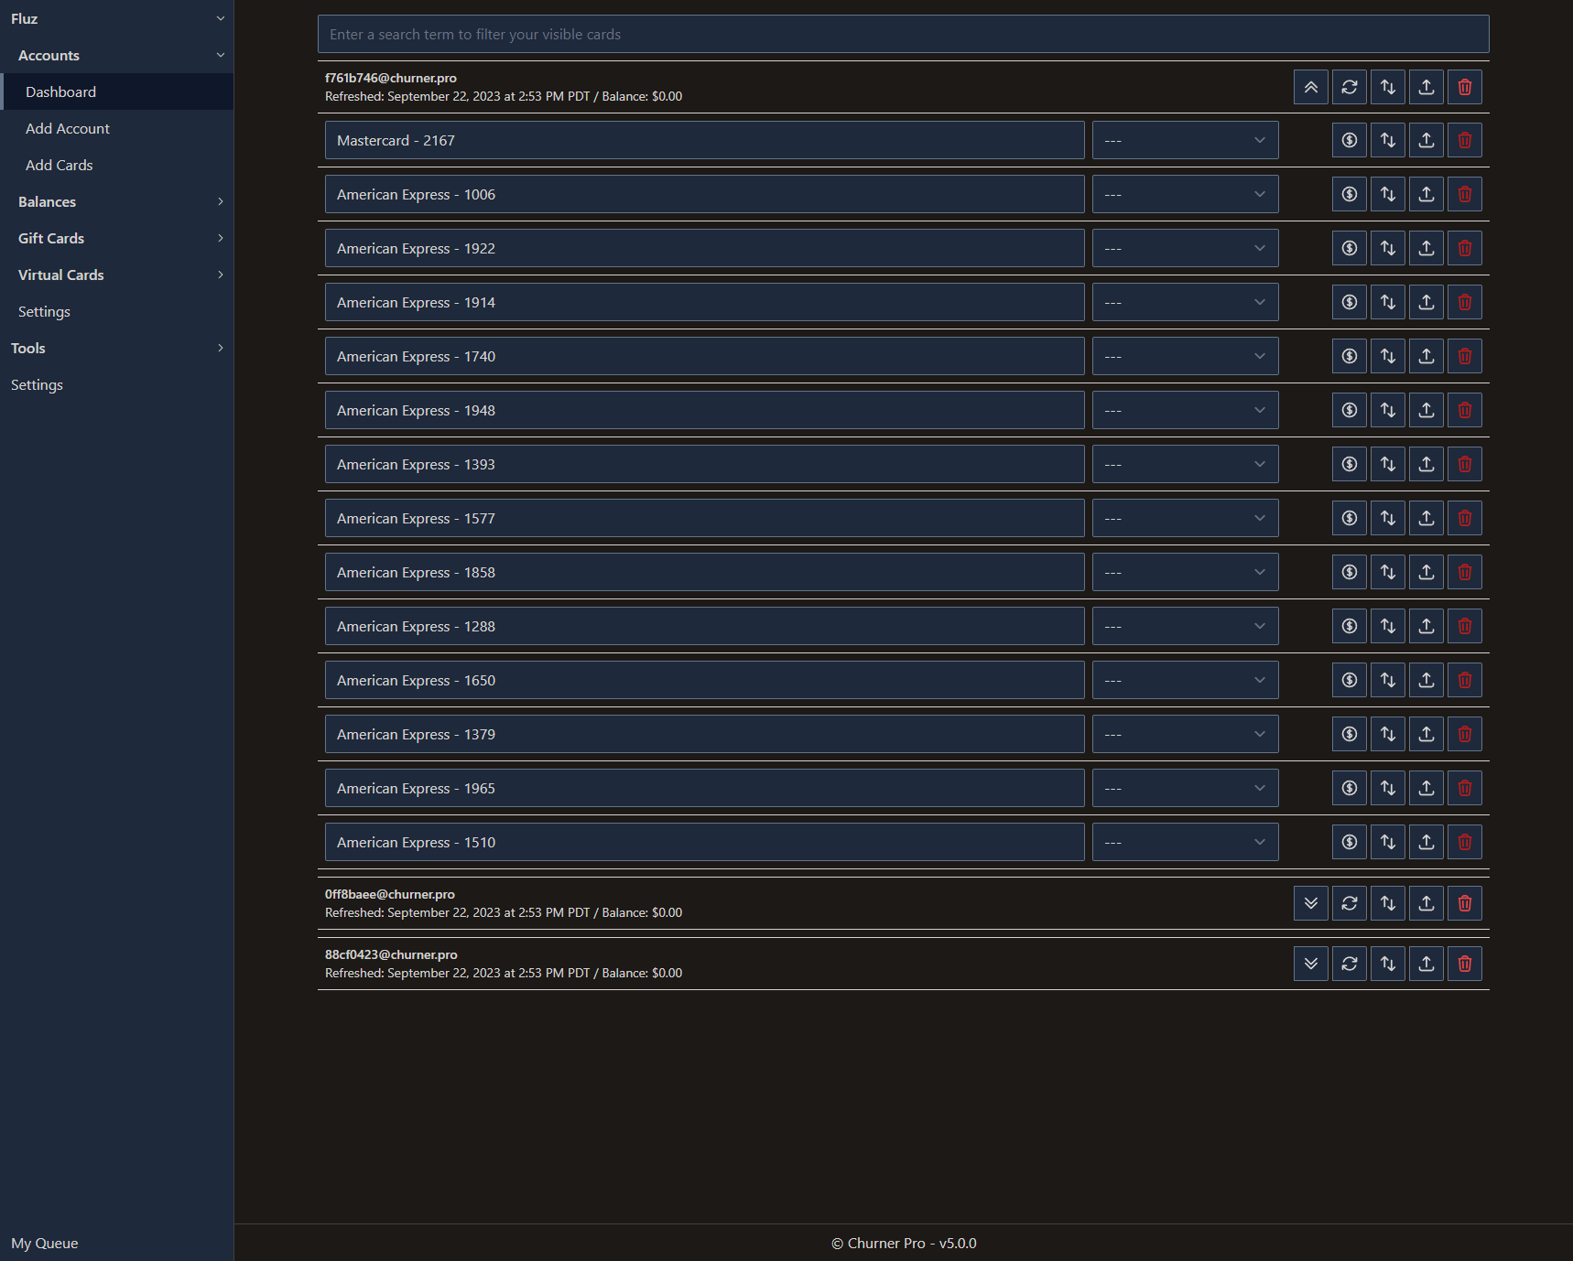
Task: Open the Add Account page
Action: coord(68,128)
